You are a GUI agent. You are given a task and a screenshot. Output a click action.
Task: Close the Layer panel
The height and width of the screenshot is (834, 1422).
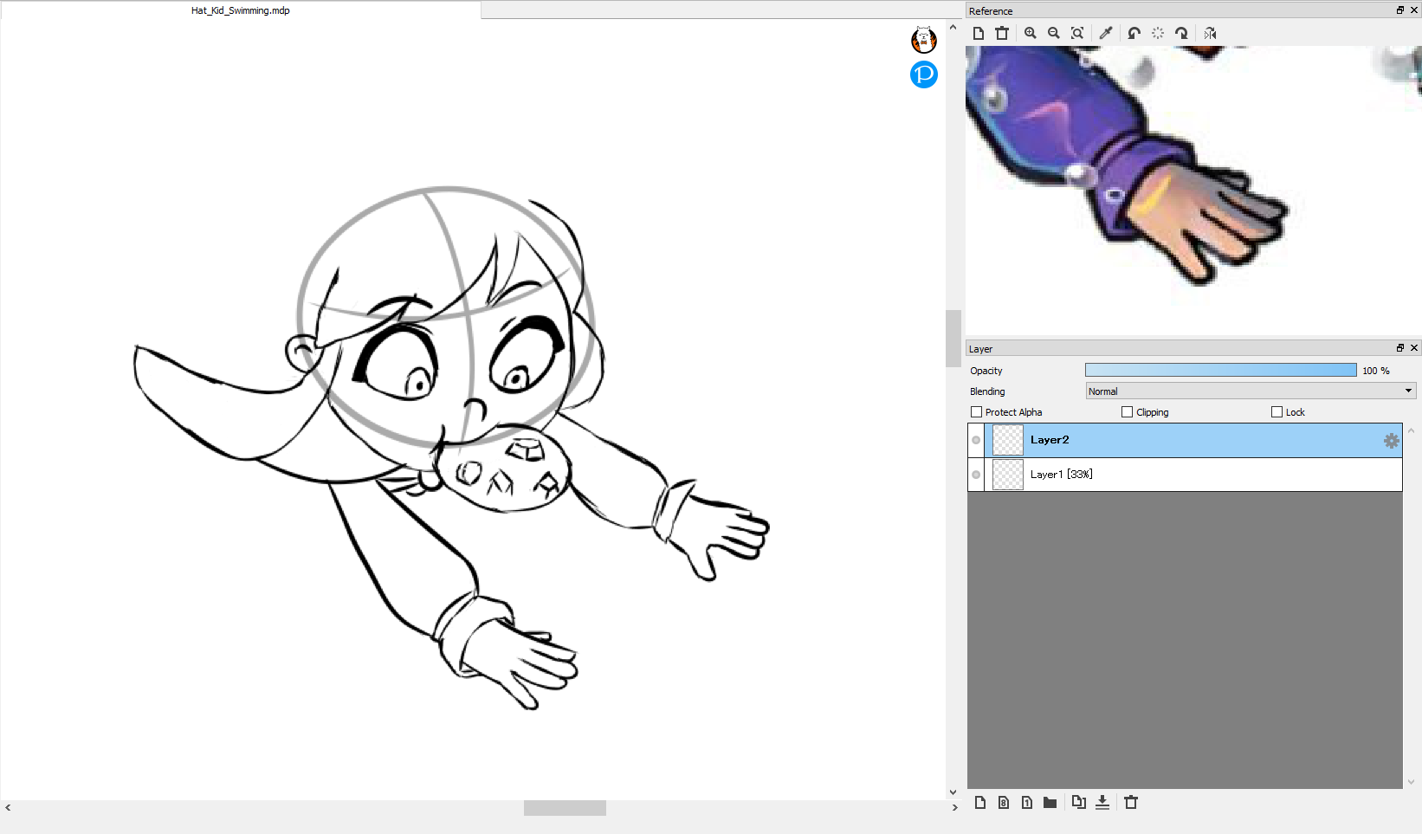(x=1414, y=348)
